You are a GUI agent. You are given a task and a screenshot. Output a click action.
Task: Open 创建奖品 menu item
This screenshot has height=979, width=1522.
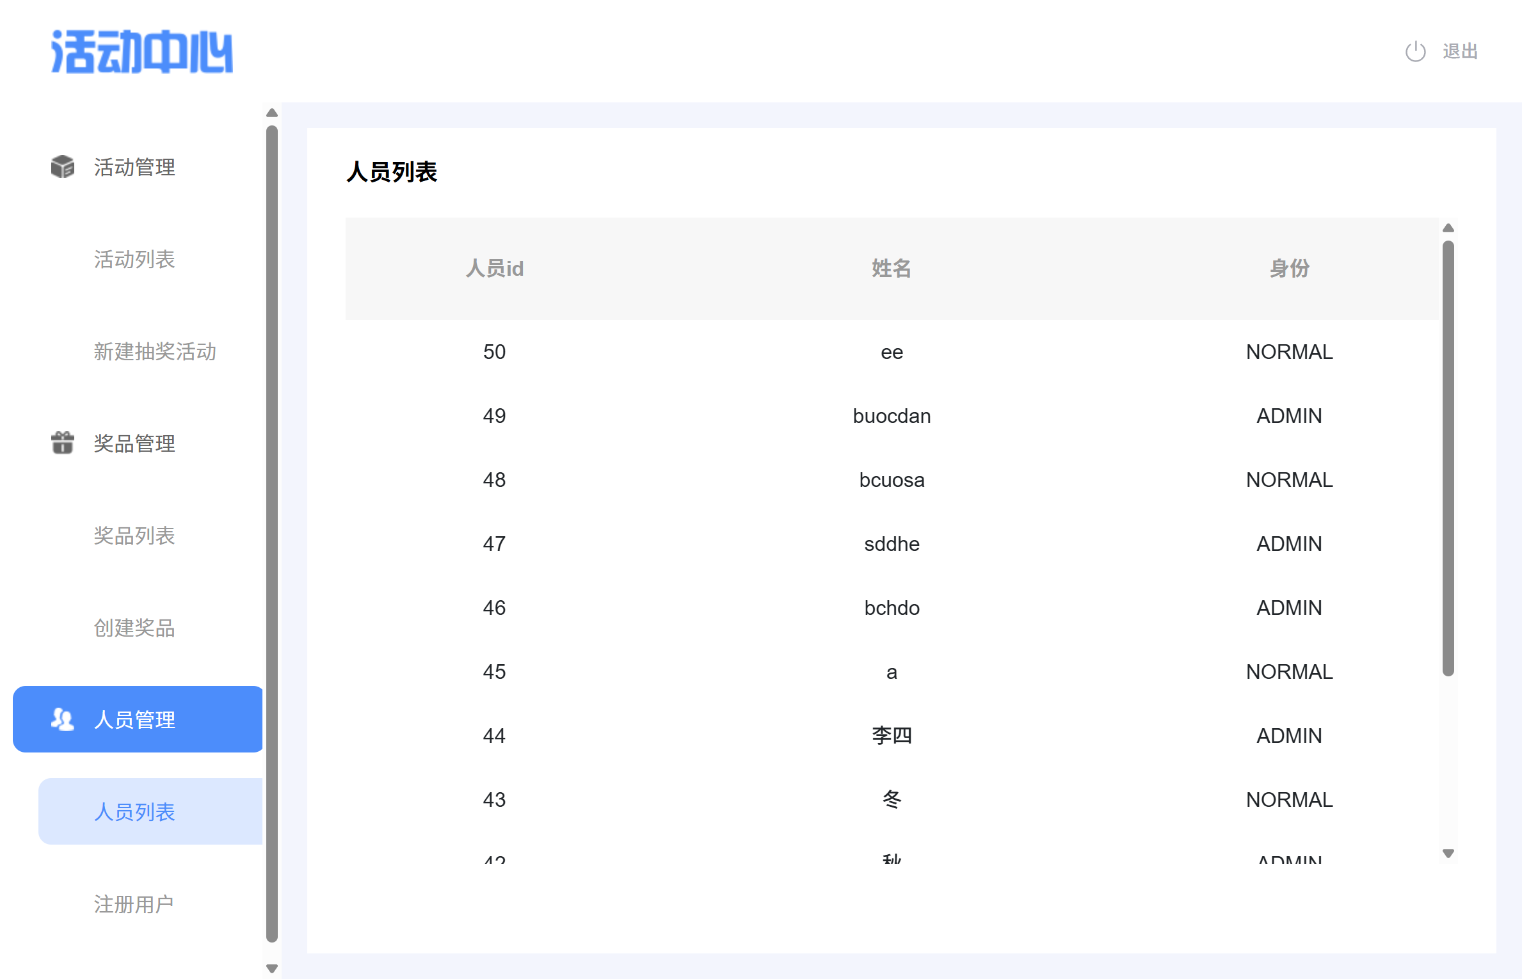click(134, 628)
